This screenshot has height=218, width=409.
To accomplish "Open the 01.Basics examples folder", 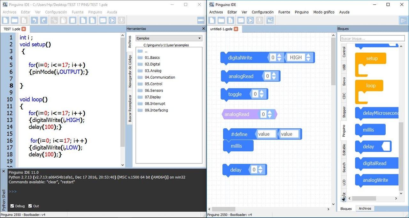I will [x=152, y=58].
